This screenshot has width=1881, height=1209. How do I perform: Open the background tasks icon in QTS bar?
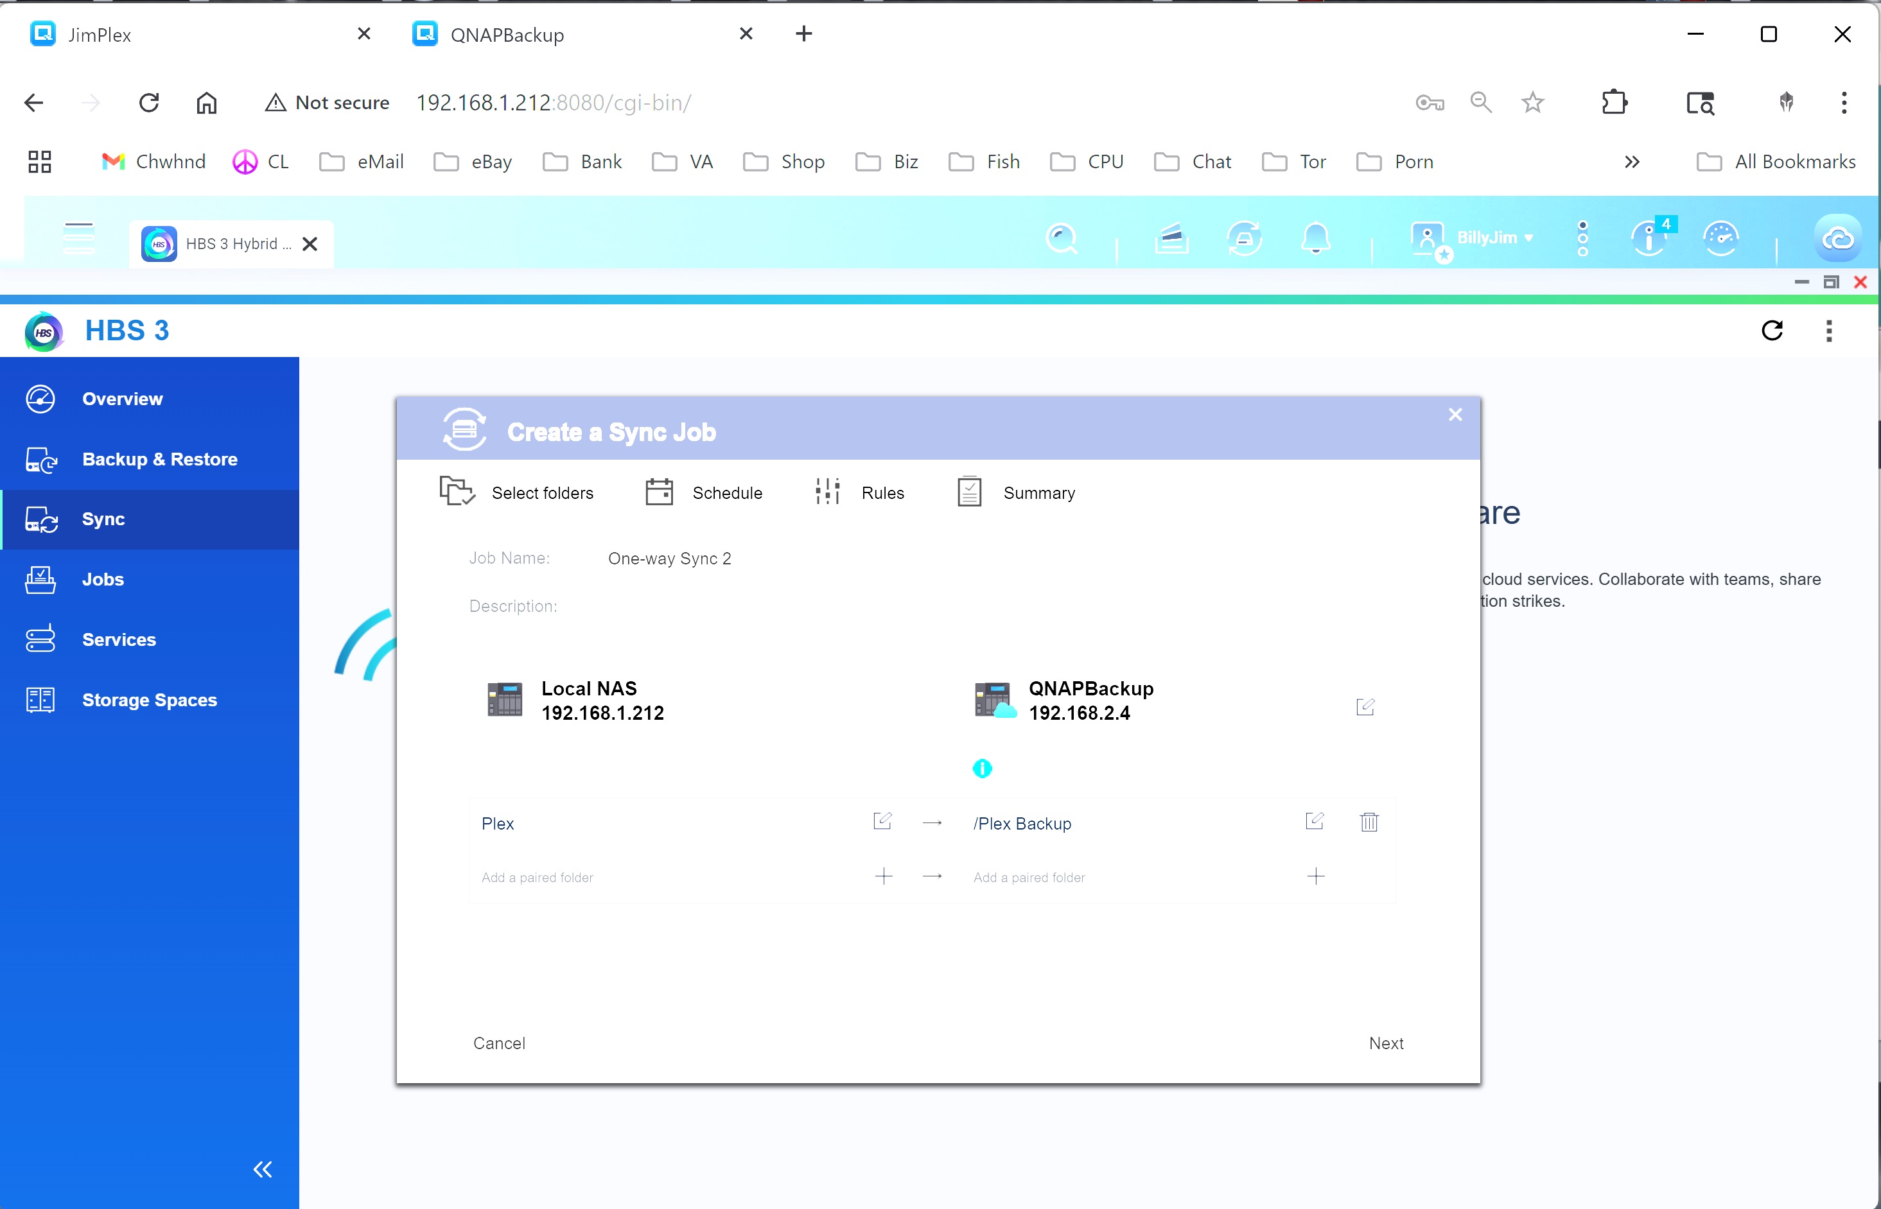[x=1171, y=238]
